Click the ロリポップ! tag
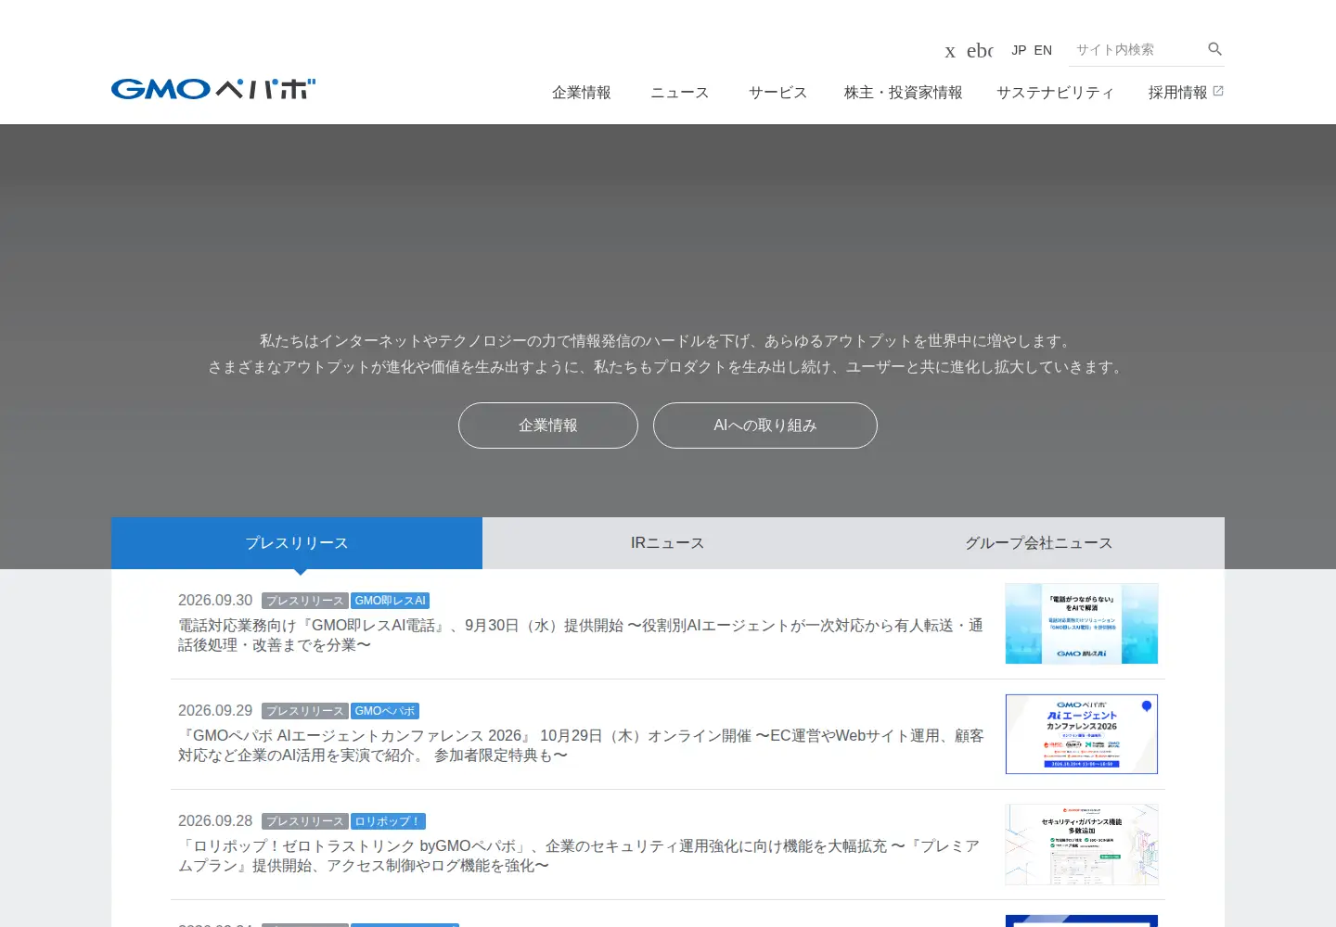This screenshot has height=927, width=1336. coord(388,821)
